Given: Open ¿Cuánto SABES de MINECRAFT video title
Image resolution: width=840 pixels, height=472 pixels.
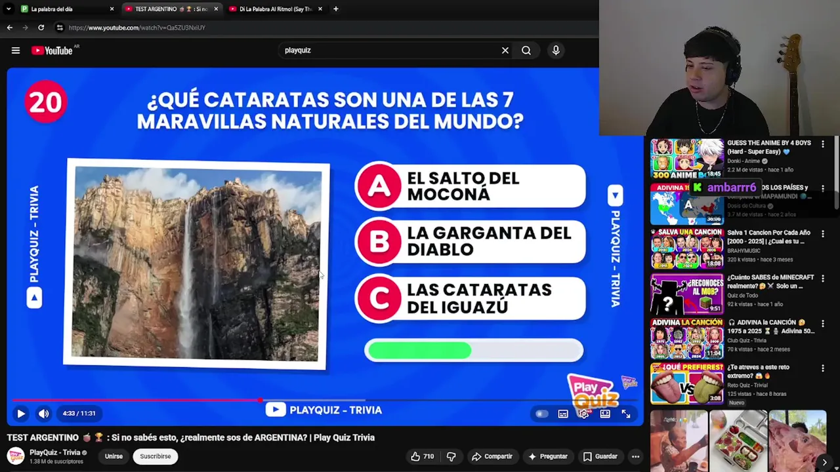Looking at the screenshot, I should [770, 282].
